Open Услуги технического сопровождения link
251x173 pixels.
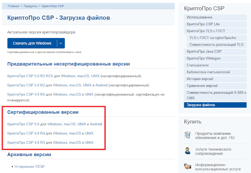click(213, 151)
